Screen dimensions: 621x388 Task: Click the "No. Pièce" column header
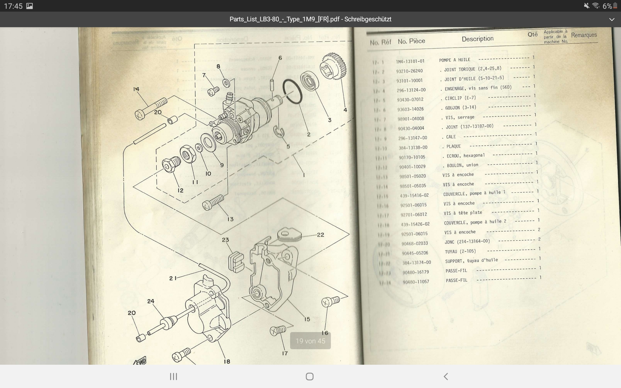[411, 41]
